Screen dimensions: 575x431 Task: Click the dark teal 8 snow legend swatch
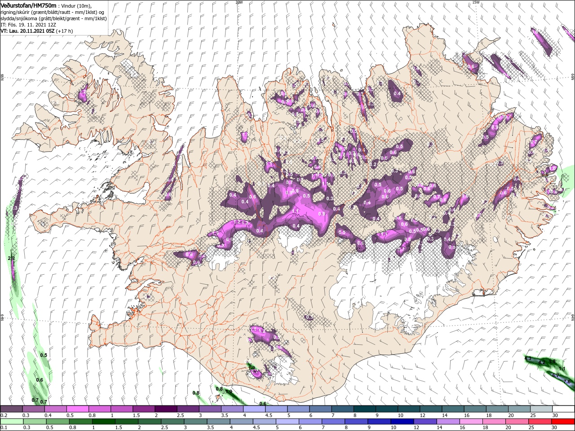tap(364, 409)
